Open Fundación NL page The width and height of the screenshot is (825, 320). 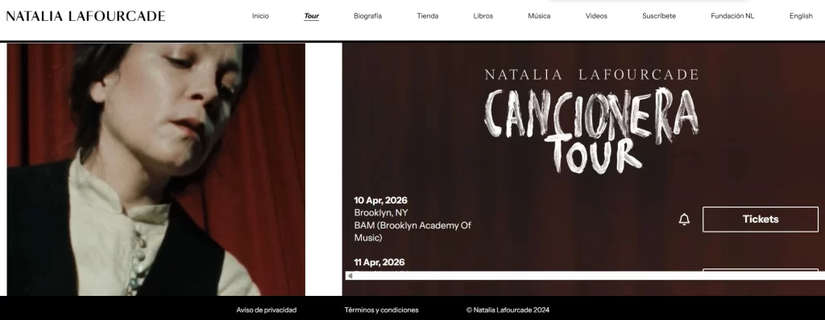click(732, 16)
